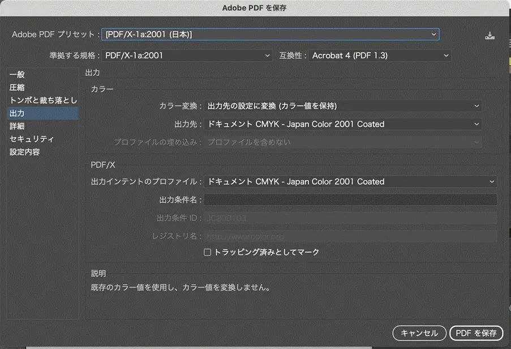Click the PDF を保存 button

click(476, 333)
